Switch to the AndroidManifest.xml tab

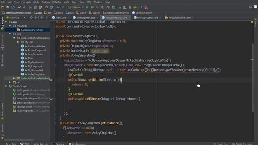(x=179, y=17)
